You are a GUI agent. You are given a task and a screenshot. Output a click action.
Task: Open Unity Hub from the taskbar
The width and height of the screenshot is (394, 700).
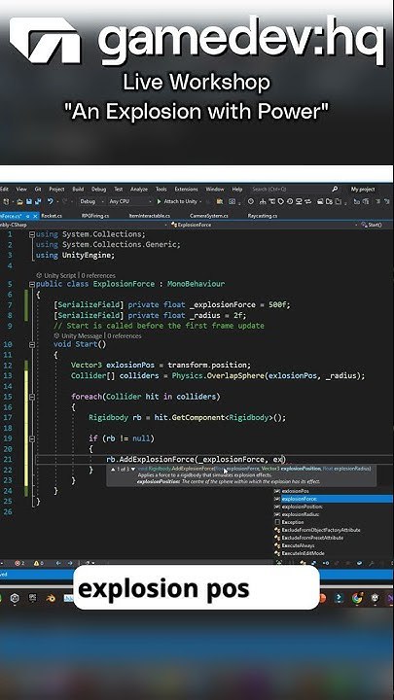(x=15, y=598)
